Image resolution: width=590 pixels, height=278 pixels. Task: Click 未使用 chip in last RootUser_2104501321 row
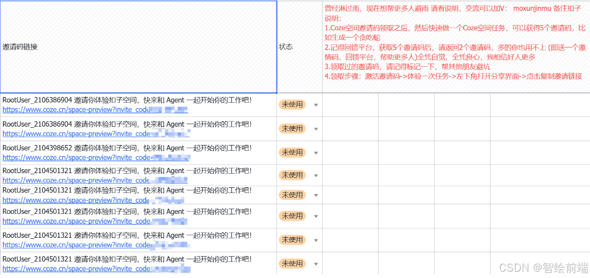click(x=292, y=263)
